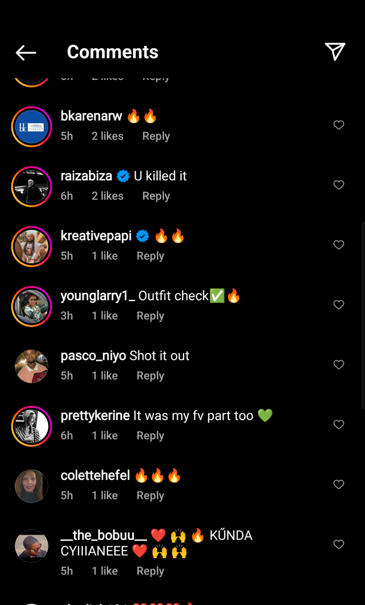Like __the_bobuu__'s comment
The image size is (365, 605).
click(x=339, y=544)
